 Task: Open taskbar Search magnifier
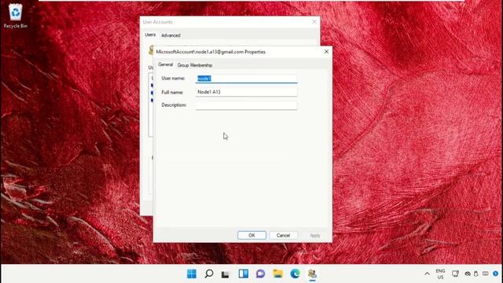click(x=209, y=274)
